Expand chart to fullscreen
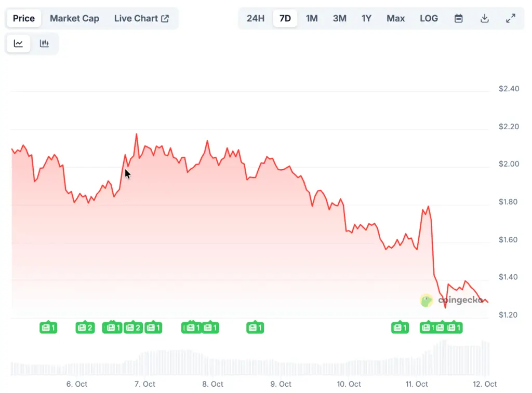The width and height of the screenshot is (532, 393). pos(510,19)
